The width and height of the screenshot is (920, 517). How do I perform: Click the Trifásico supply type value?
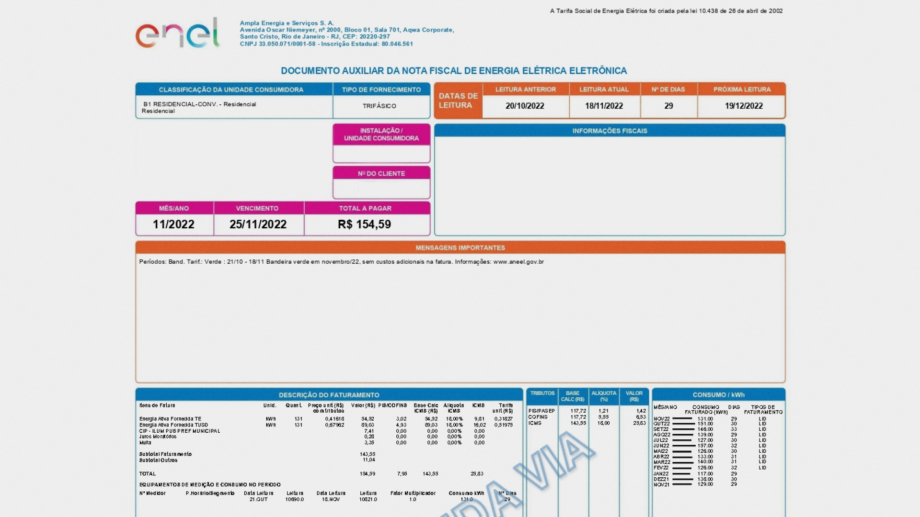(379, 106)
